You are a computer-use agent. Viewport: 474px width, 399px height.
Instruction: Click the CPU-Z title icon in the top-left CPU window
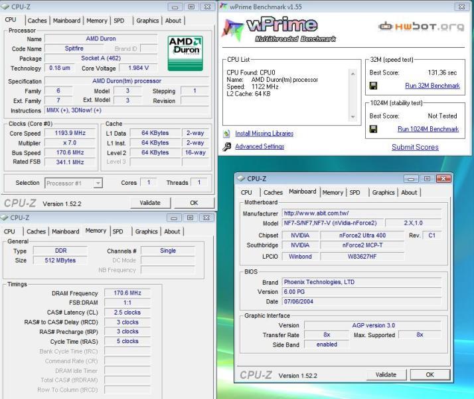coord(5,6)
